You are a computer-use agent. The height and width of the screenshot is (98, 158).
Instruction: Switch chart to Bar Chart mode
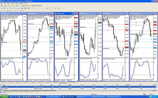[x=2, y=8]
